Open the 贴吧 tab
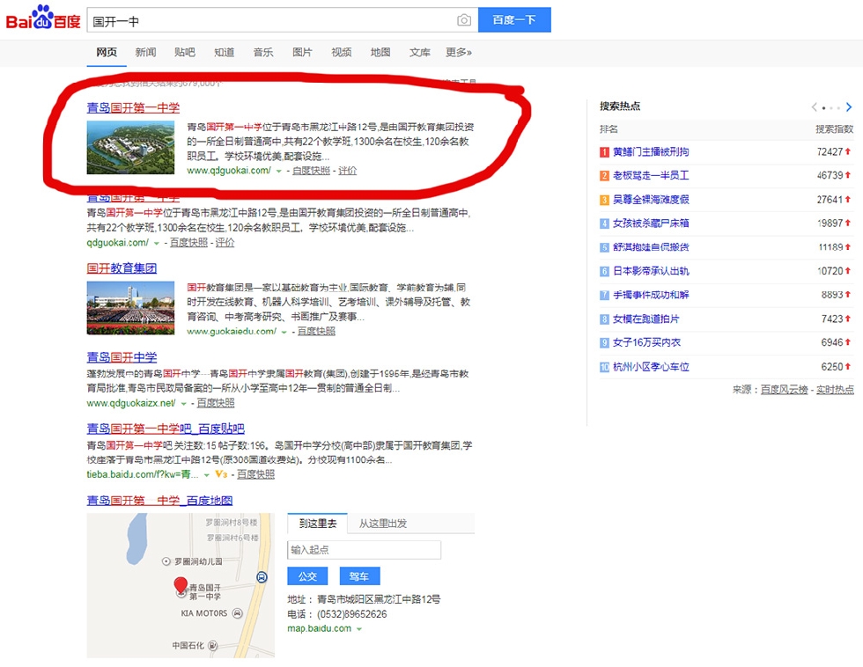This screenshot has height=667, width=863. pyautogui.click(x=184, y=52)
